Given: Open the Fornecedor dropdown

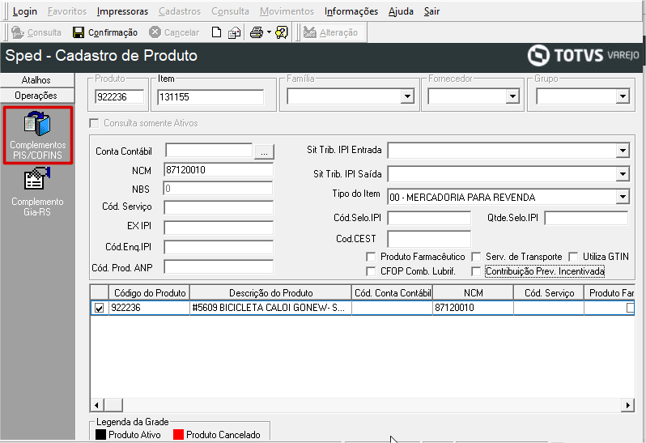Looking at the screenshot, I should (512, 97).
